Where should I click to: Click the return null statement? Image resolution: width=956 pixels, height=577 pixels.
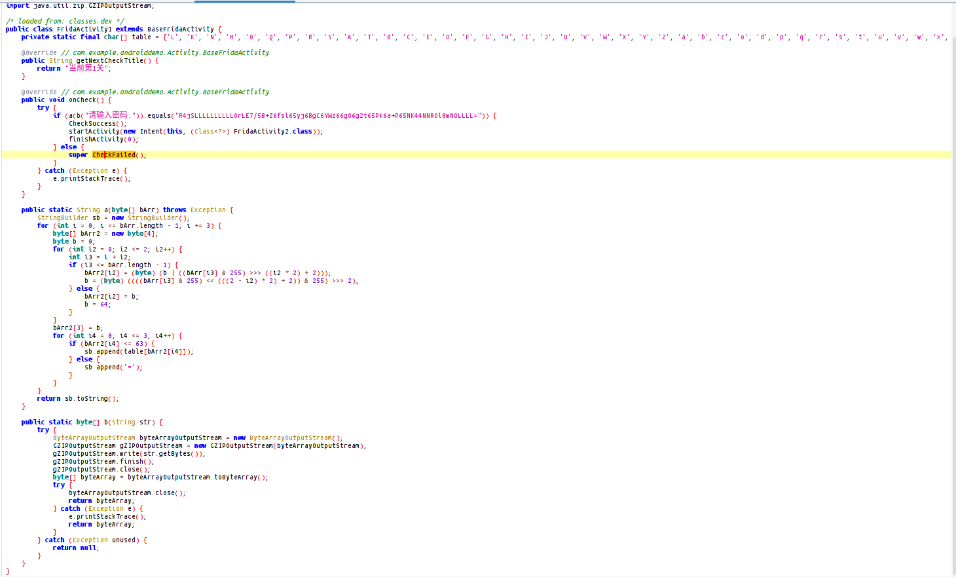coord(75,548)
